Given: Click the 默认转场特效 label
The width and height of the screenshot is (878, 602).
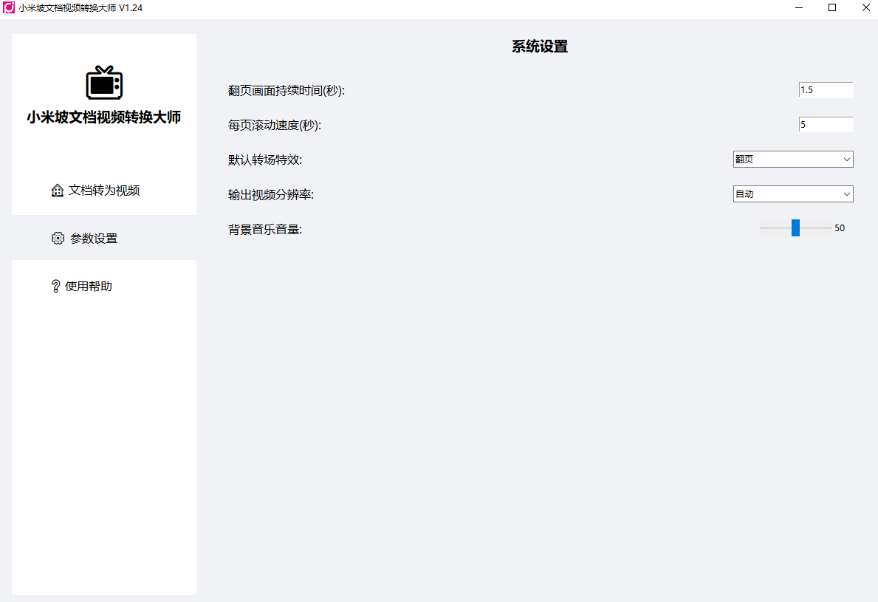Looking at the screenshot, I should [265, 160].
